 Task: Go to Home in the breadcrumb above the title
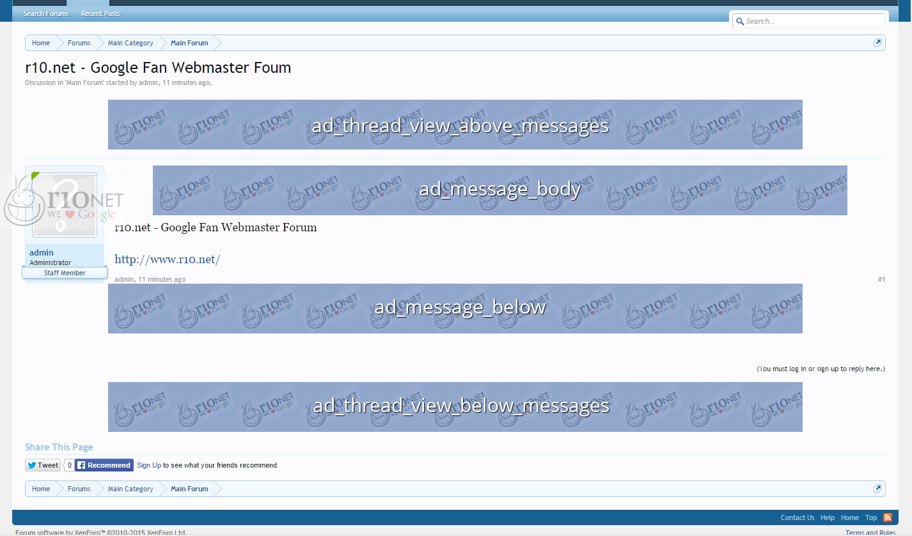[41, 43]
